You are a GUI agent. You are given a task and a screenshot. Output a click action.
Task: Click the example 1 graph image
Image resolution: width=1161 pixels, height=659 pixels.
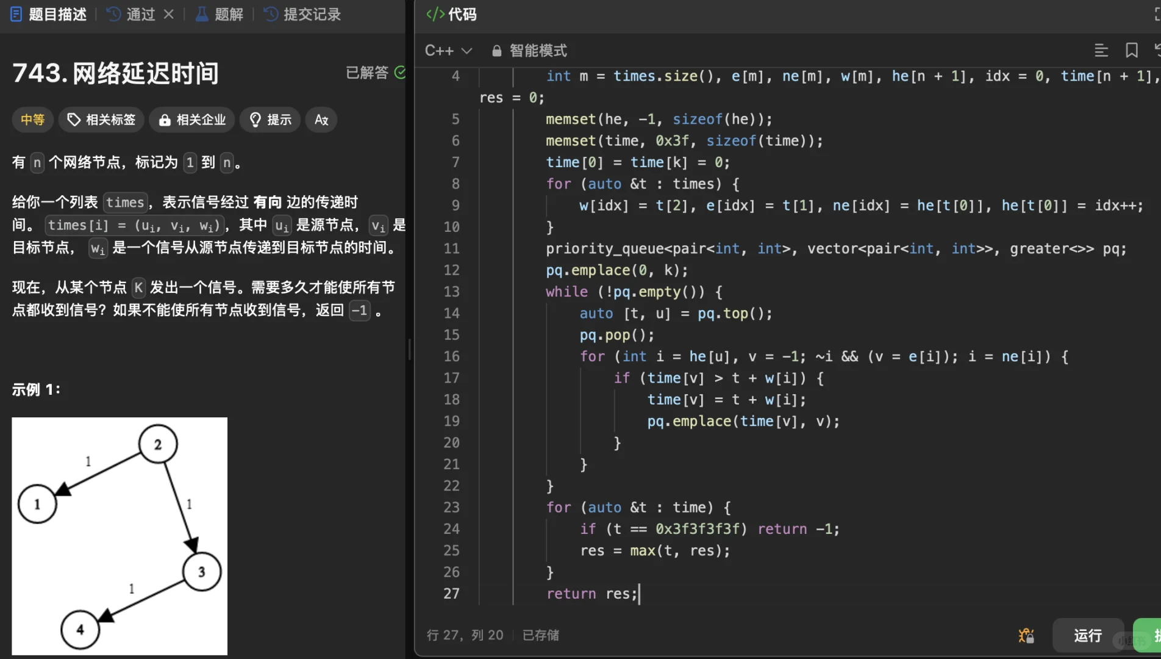point(120,536)
